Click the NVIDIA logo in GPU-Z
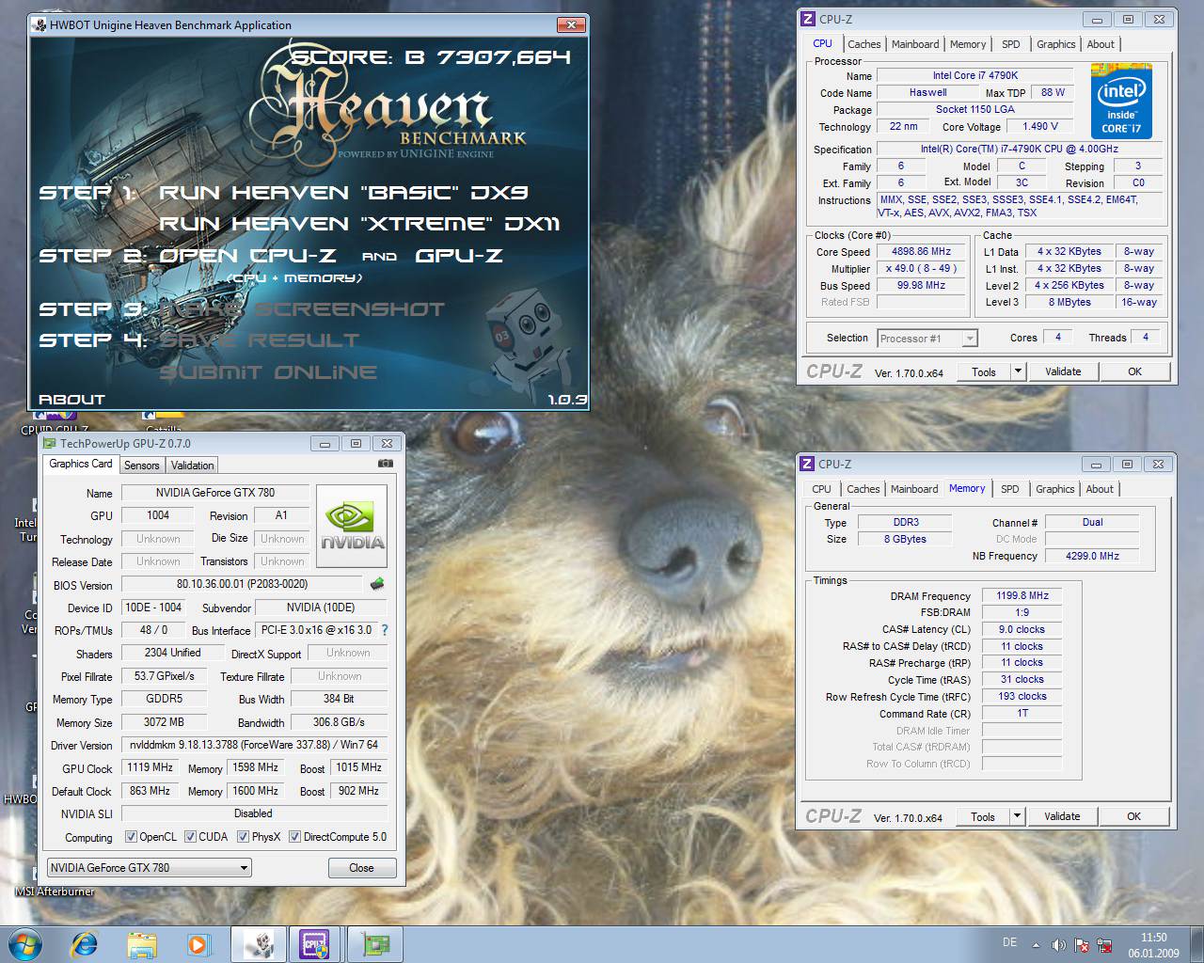 point(352,526)
